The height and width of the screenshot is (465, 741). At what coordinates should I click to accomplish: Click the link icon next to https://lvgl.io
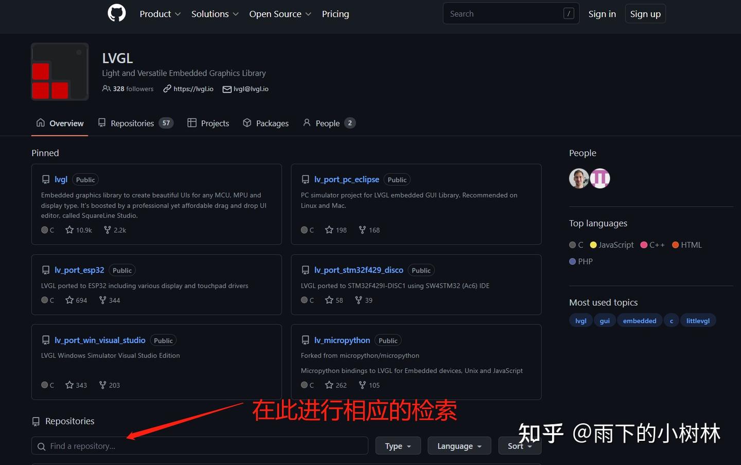pyautogui.click(x=167, y=88)
